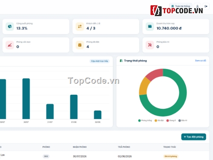
Task: Click the Tạo đặt phòng button
Action: click(193, 137)
